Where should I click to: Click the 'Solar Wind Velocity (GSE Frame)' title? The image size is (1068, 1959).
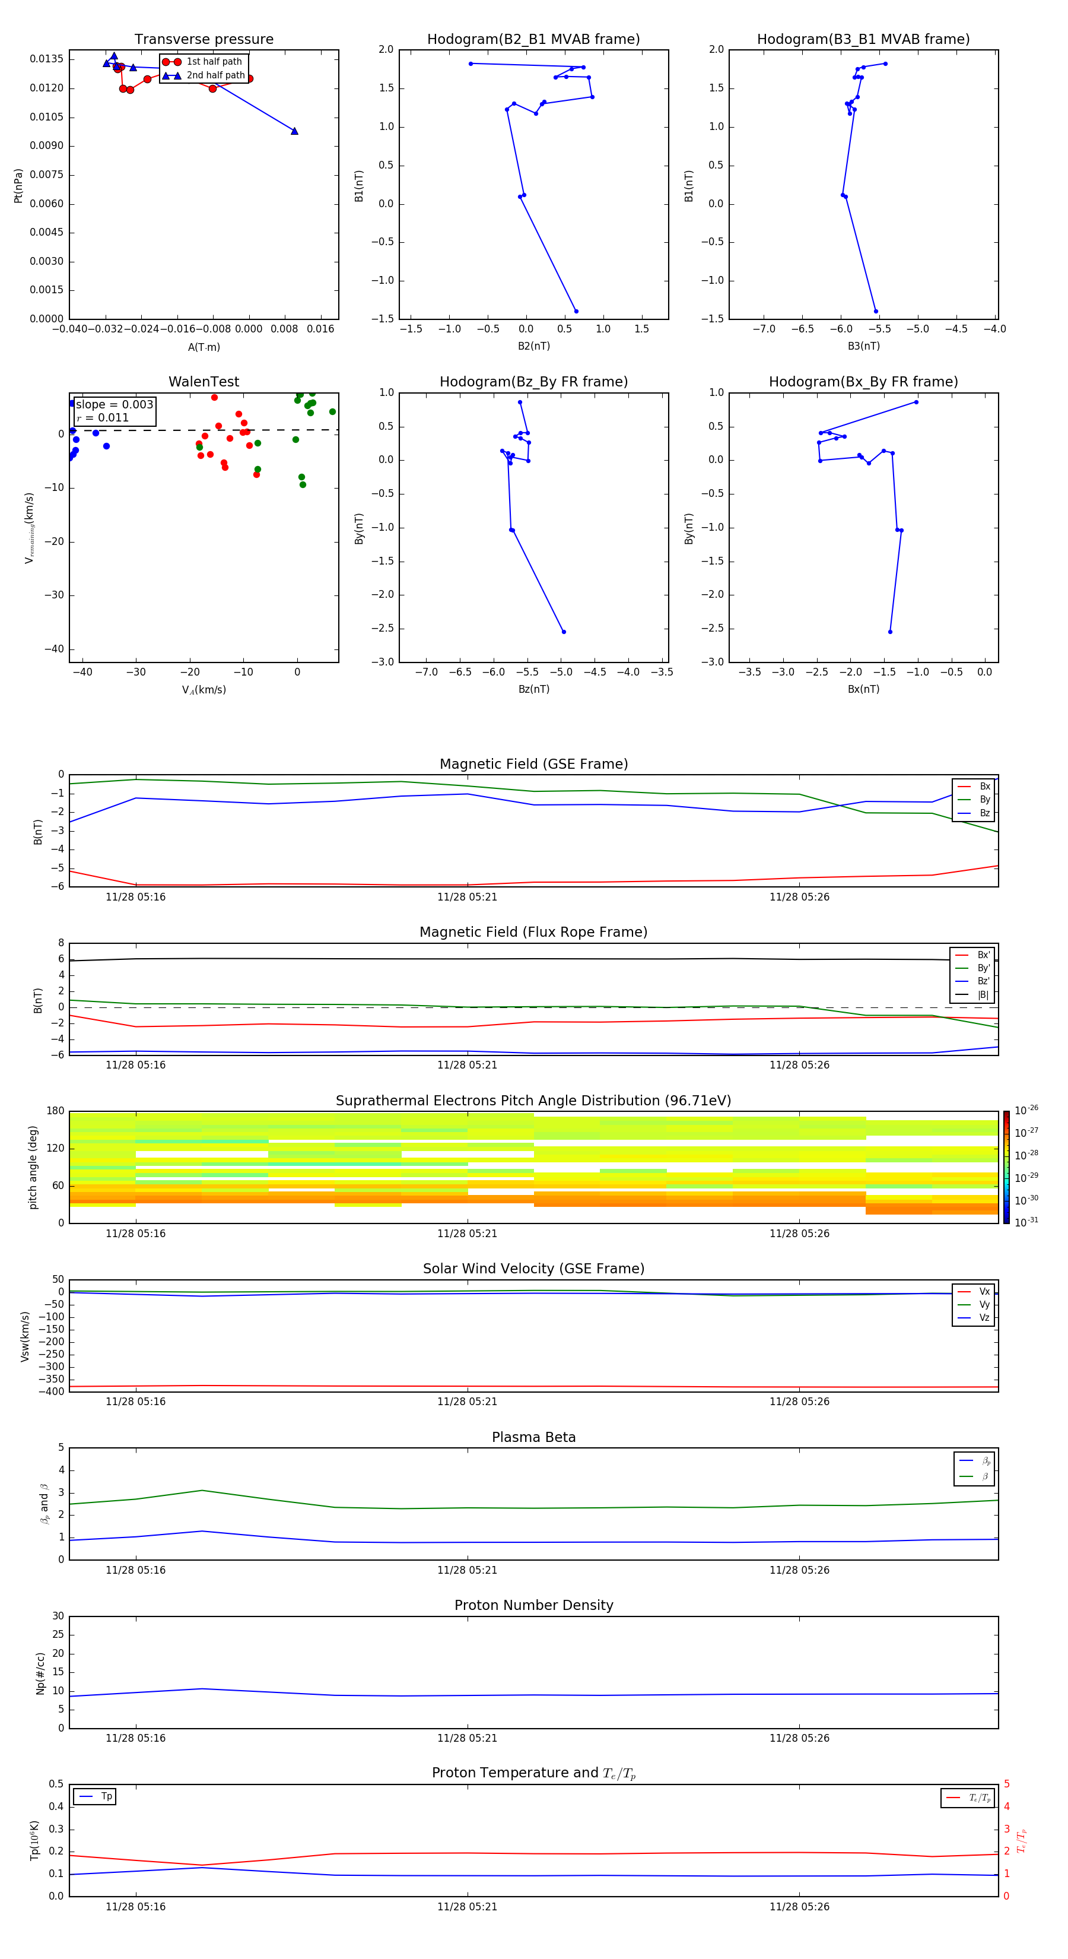pyautogui.click(x=533, y=1269)
